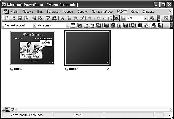The image size is (174, 119).
Task: Open the Интернет topic dropdown
Action: pos(68,25)
